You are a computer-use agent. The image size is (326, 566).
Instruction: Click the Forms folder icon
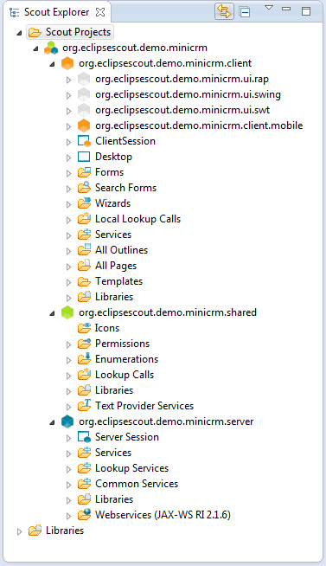(84, 172)
